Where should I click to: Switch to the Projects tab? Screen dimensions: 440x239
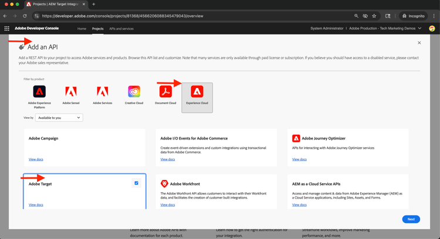(97, 28)
